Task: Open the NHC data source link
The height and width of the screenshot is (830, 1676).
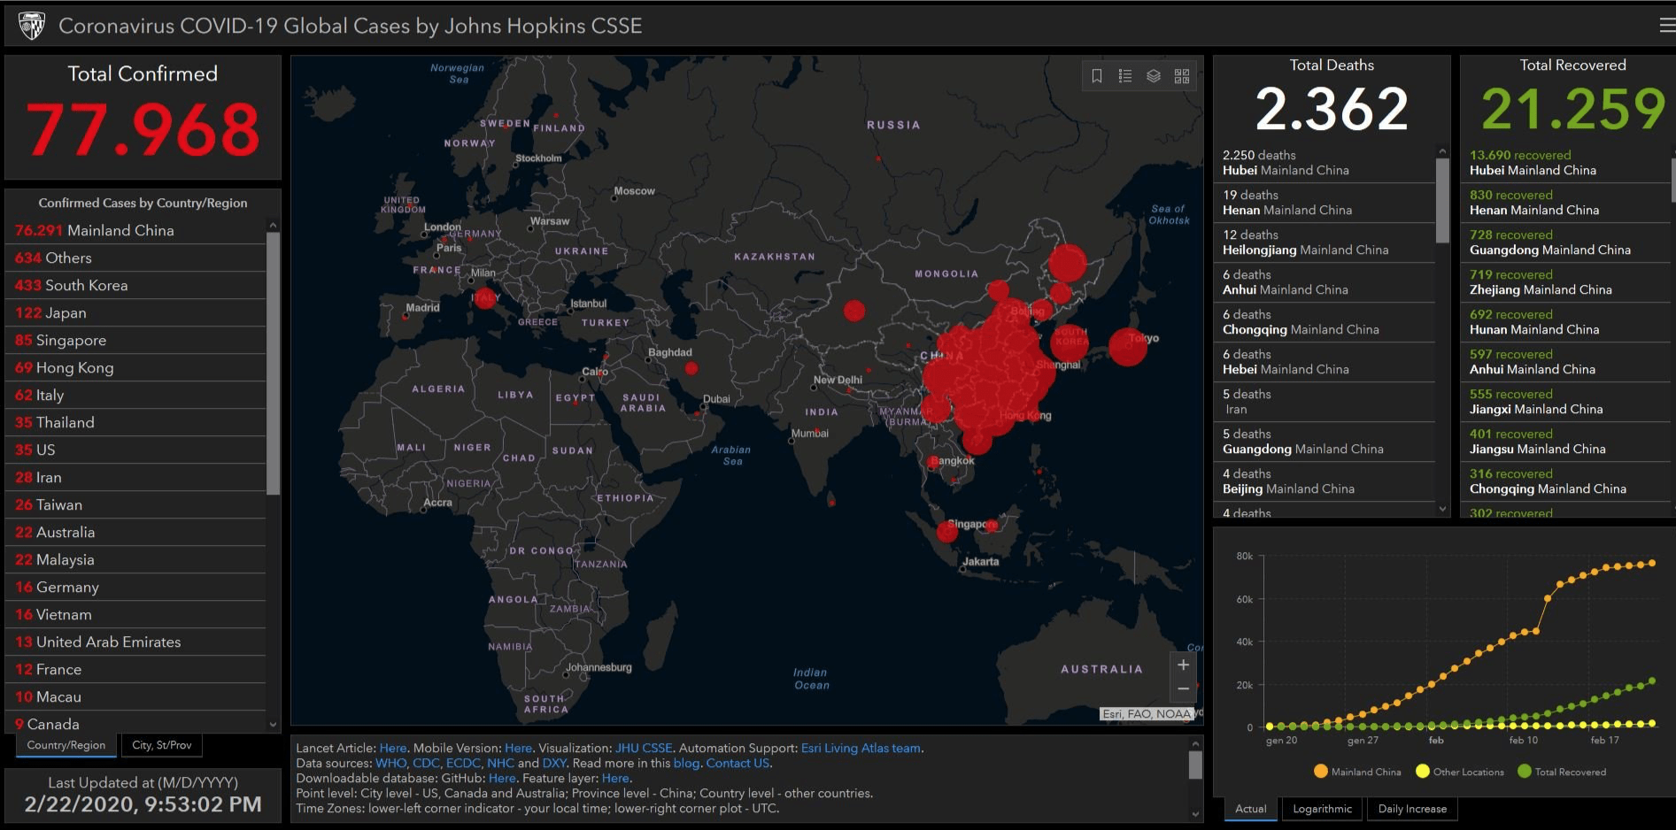Action: 500,764
